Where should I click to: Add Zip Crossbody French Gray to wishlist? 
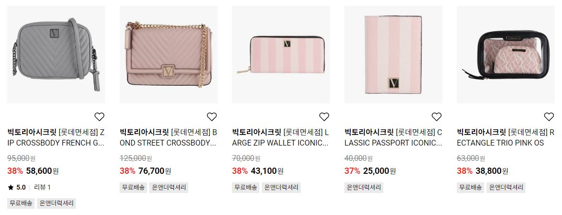click(99, 116)
